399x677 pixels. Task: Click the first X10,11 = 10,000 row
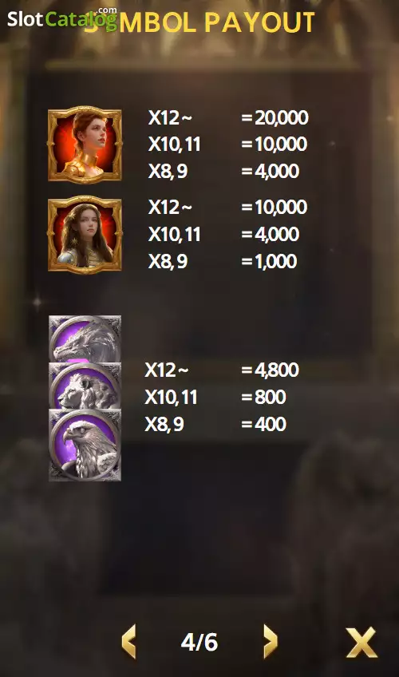tap(228, 145)
